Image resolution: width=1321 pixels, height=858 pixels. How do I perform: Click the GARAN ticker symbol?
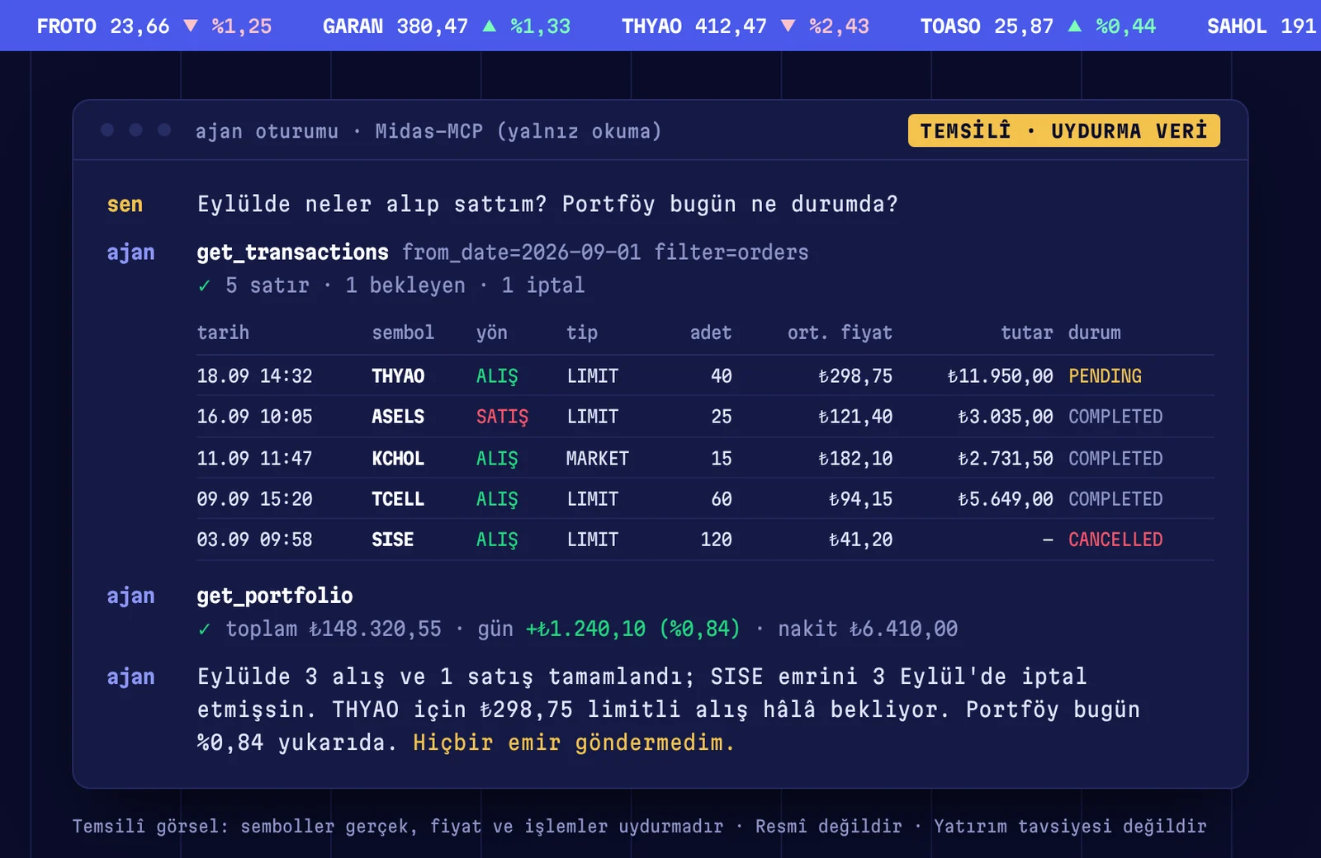[x=353, y=26]
